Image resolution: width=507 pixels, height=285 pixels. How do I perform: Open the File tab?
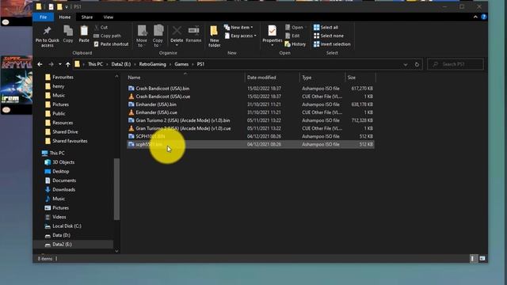(x=44, y=17)
